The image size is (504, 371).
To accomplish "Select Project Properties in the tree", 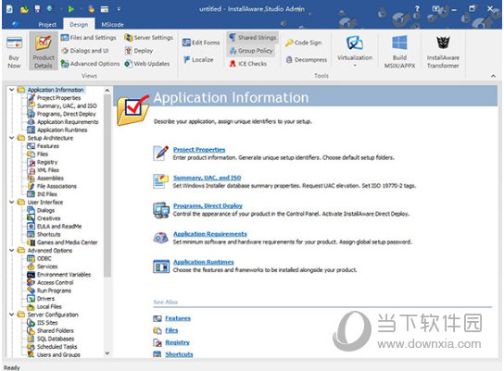I will (x=58, y=97).
